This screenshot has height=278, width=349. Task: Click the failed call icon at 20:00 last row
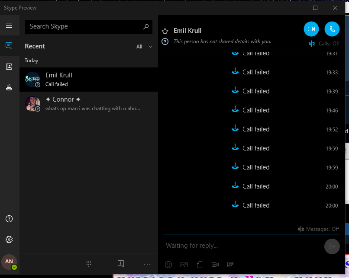pos(235,205)
